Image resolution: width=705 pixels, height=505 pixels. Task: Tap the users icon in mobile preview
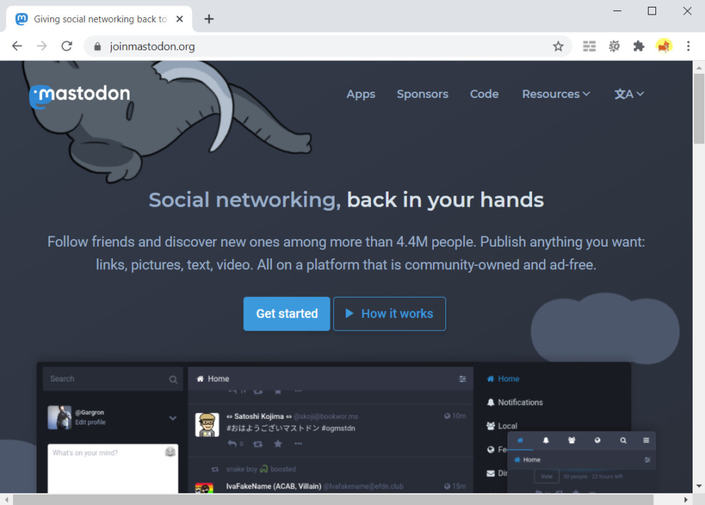pos(571,440)
